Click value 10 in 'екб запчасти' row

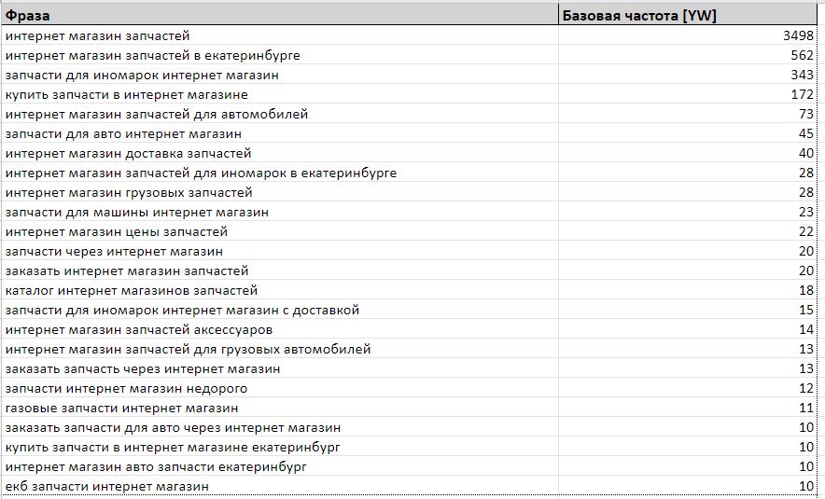pos(806,486)
